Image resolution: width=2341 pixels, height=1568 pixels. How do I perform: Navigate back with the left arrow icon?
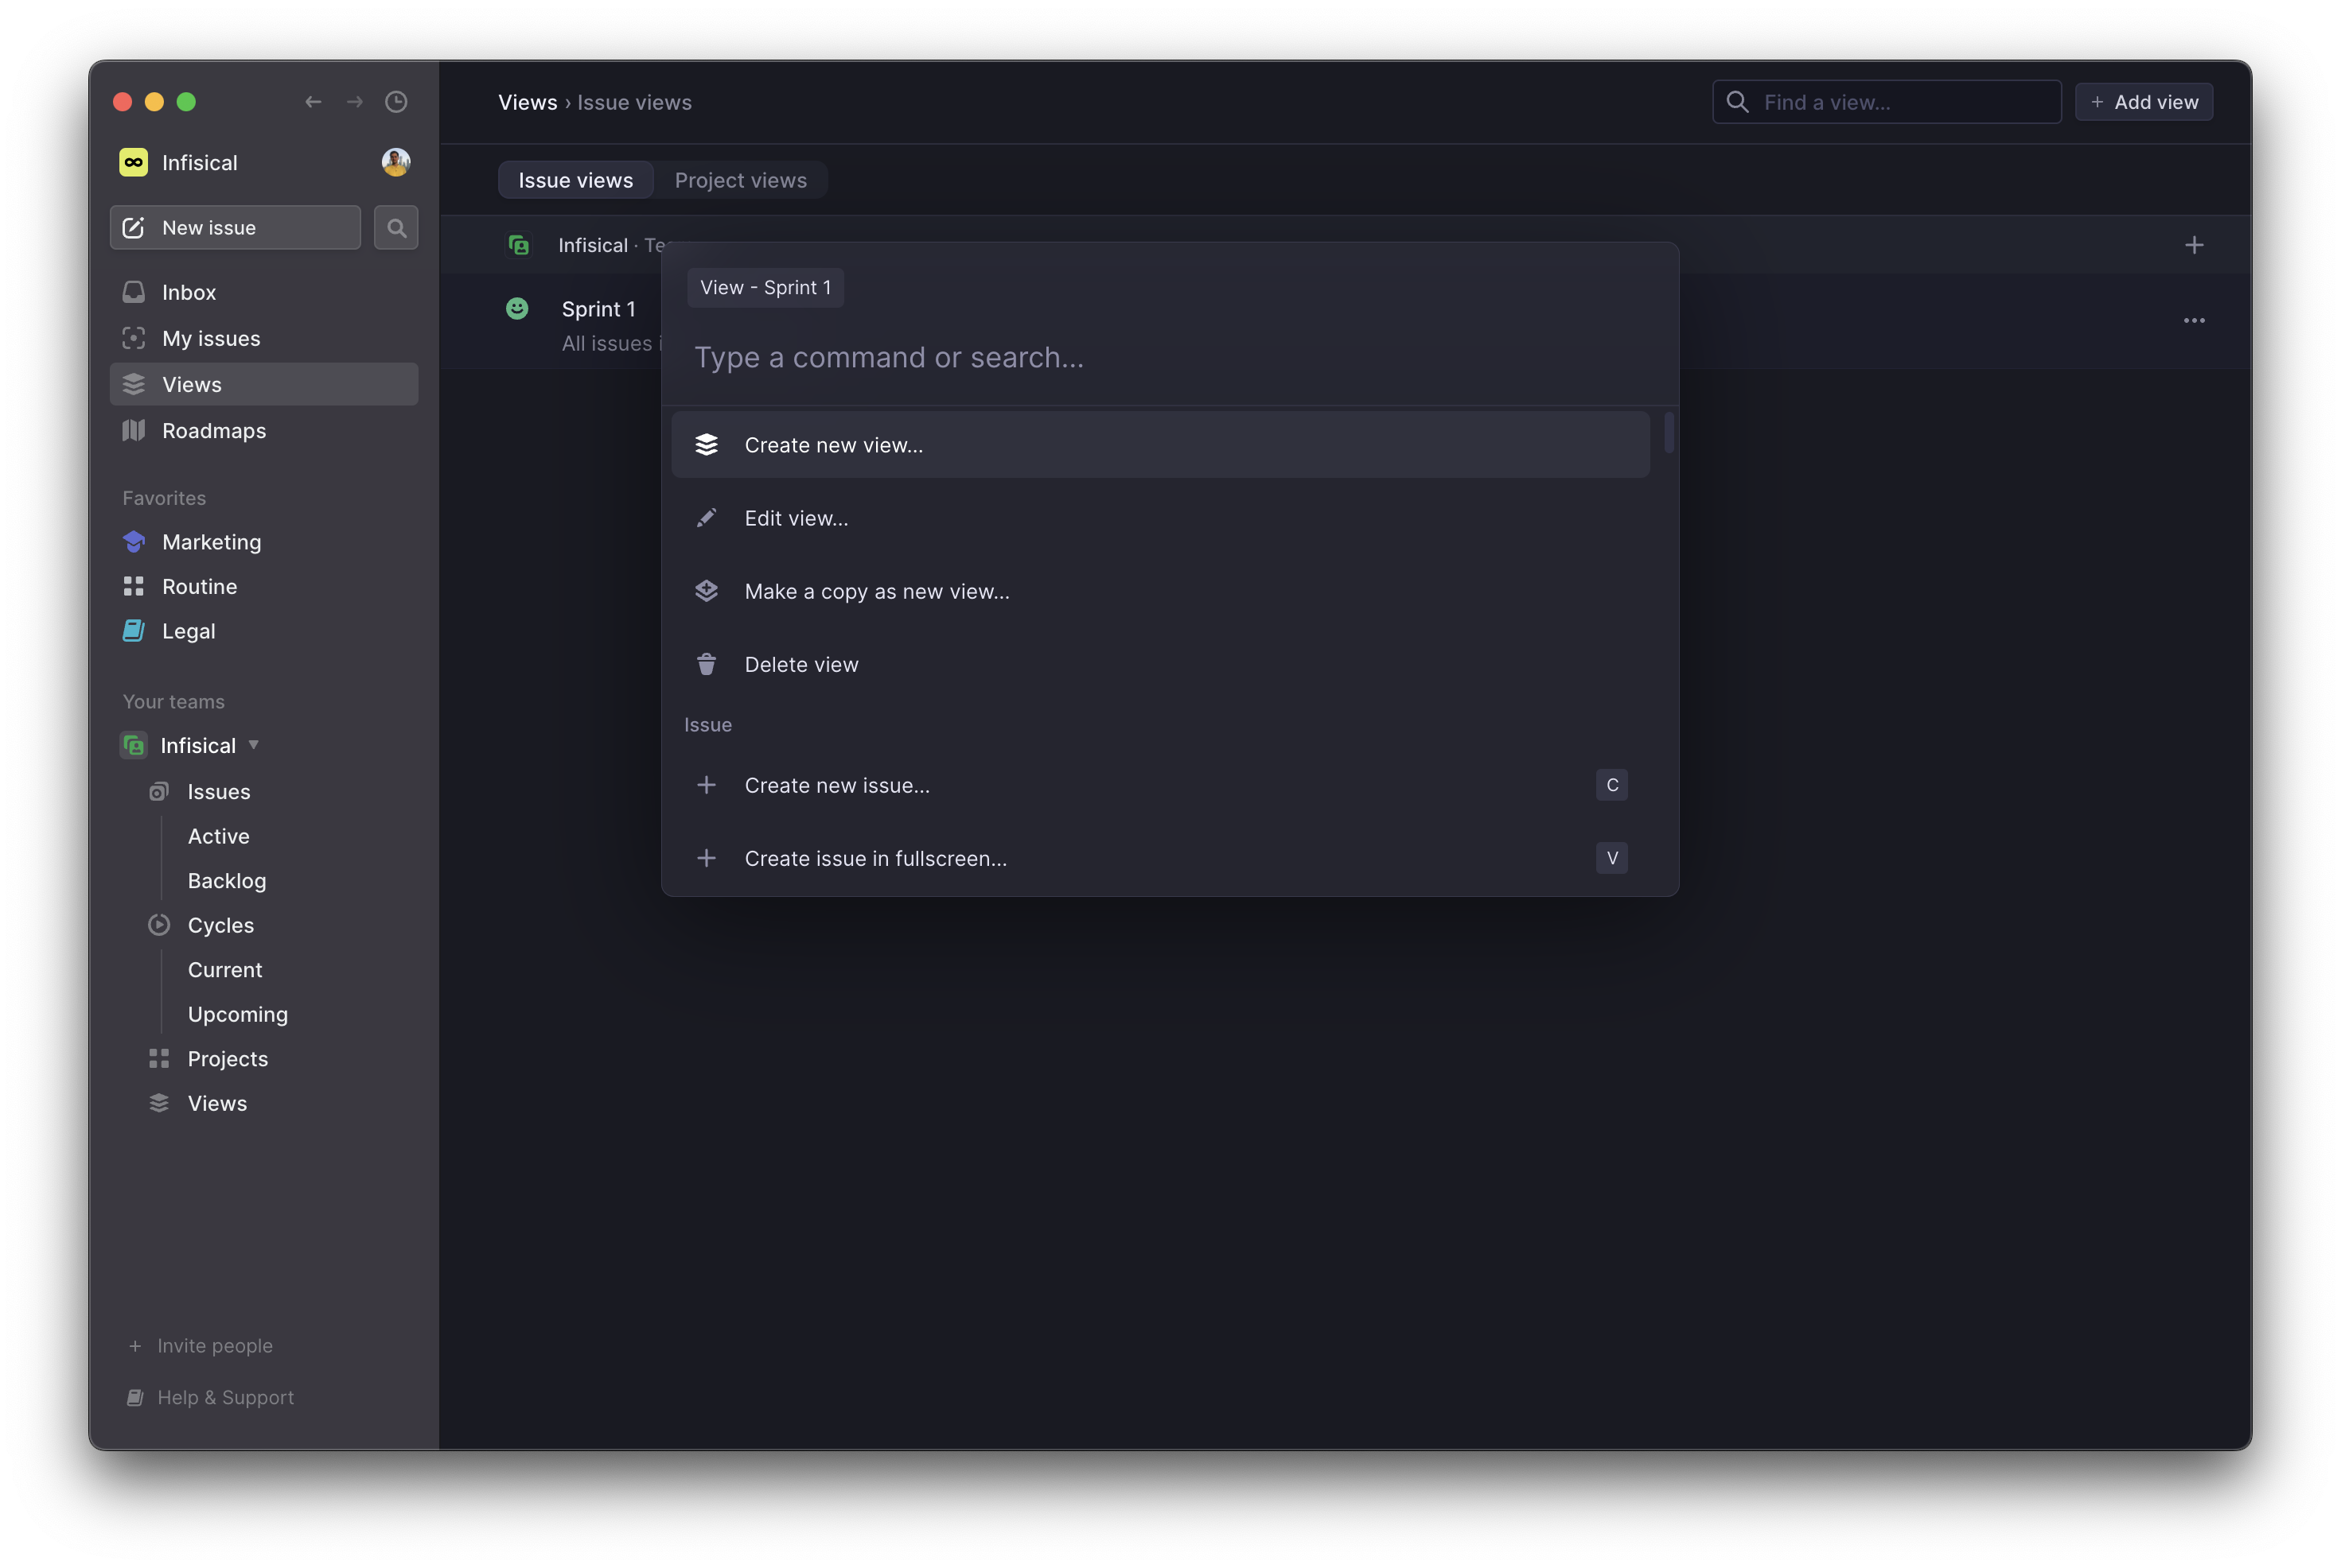pyautogui.click(x=314, y=102)
